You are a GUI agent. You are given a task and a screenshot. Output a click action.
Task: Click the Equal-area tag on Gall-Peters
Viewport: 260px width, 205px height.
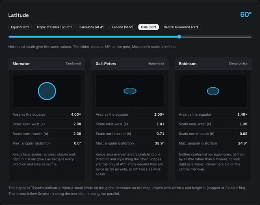pyautogui.click(x=156, y=63)
